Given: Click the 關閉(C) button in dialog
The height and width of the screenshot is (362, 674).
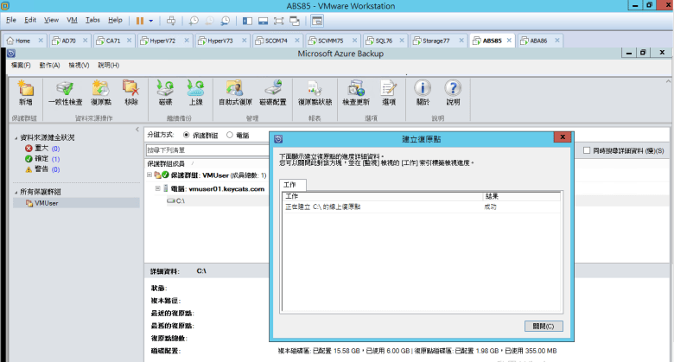Looking at the screenshot, I should (x=544, y=326).
